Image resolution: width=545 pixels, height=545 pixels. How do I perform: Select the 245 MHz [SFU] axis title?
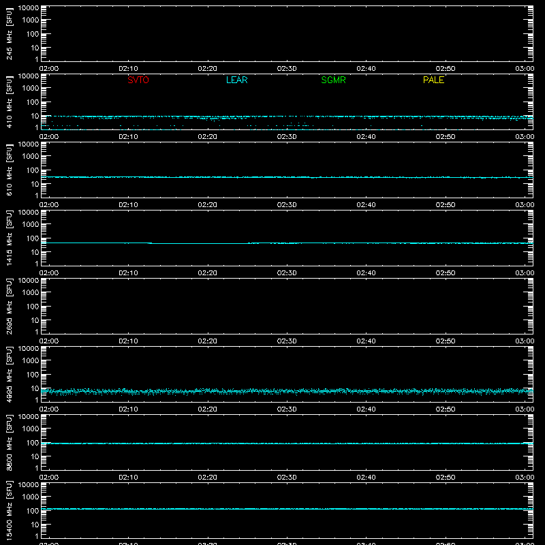(x=9, y=33)
